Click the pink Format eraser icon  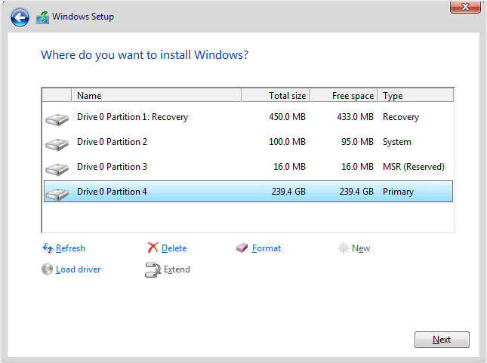[242, 248]
